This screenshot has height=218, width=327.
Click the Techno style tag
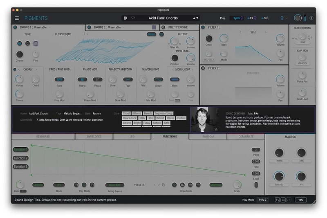click(181, 118)
